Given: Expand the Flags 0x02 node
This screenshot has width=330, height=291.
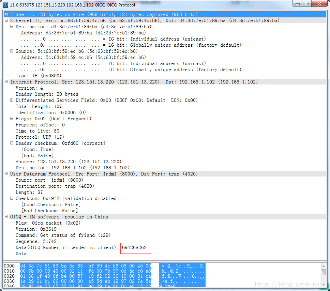Looking at the screenshot, I should [12, 119].
